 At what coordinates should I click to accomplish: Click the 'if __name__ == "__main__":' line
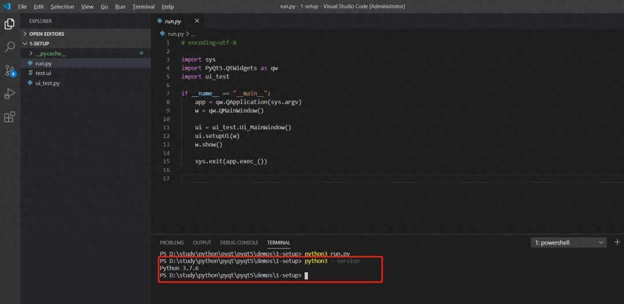(226, 93)
